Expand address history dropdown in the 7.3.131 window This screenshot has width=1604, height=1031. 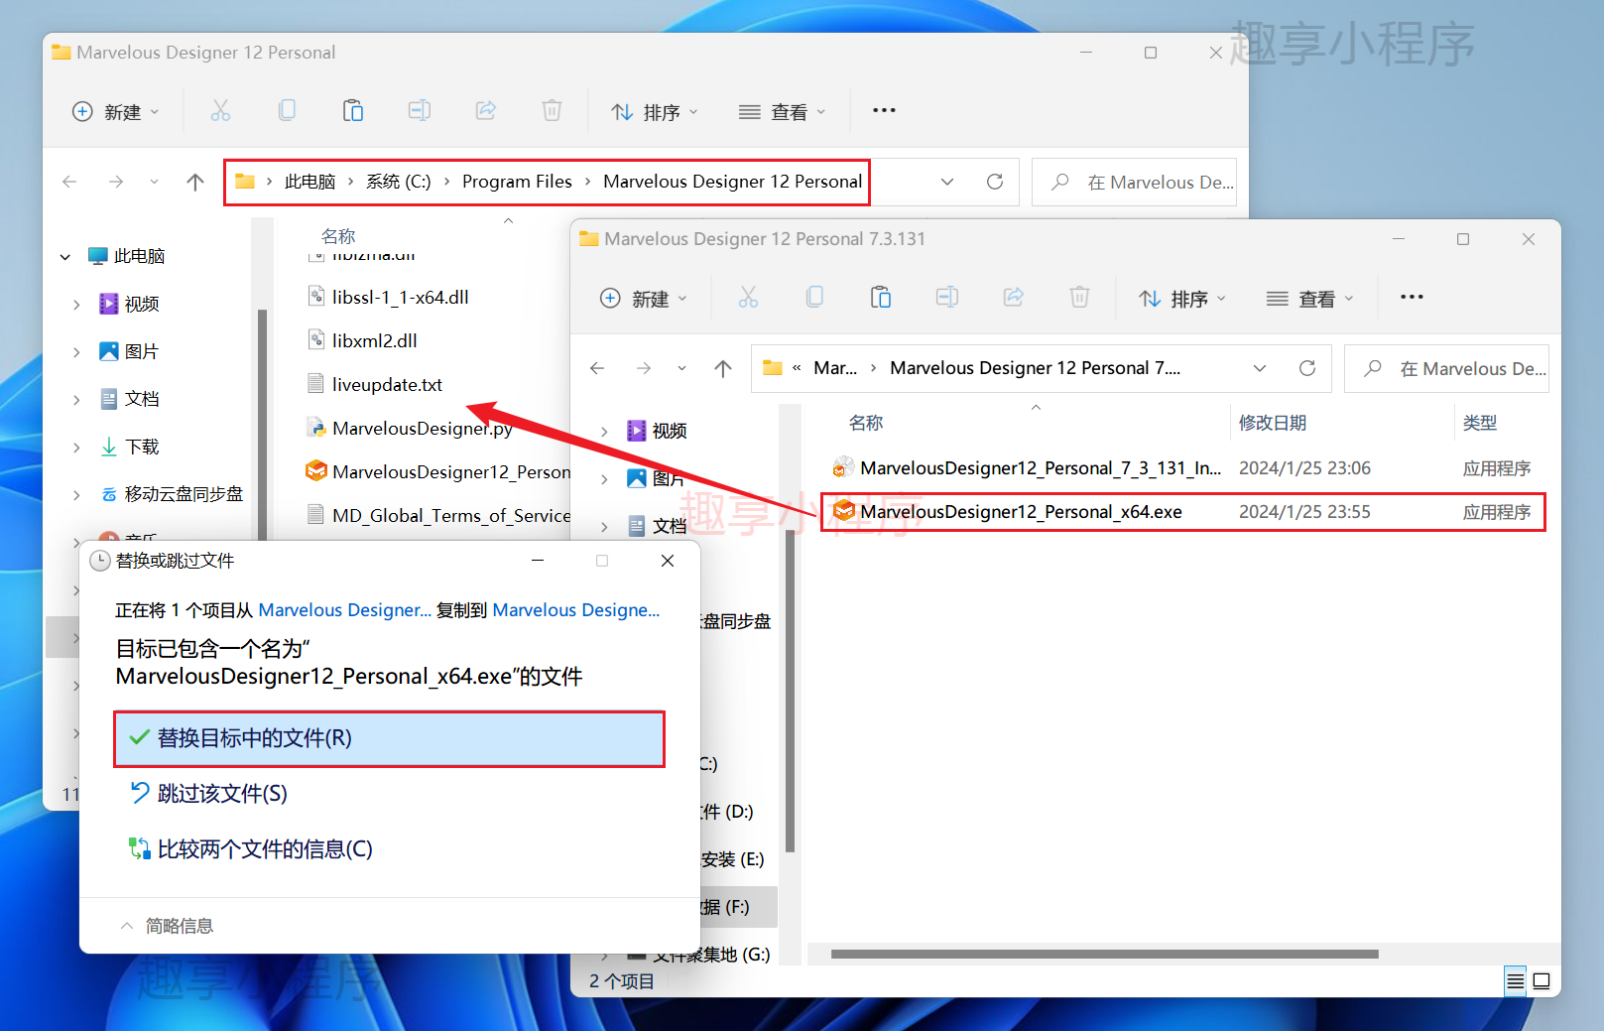[x=1260, y=368]
